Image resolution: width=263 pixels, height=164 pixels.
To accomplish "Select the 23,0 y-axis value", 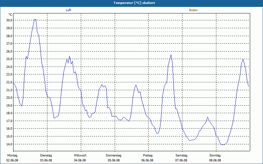I will (x=10, y=74).
